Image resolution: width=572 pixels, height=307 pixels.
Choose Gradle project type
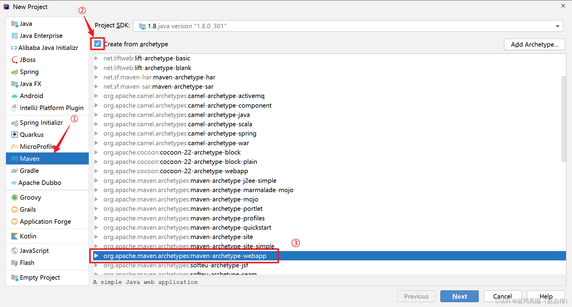tap(48, 171)
